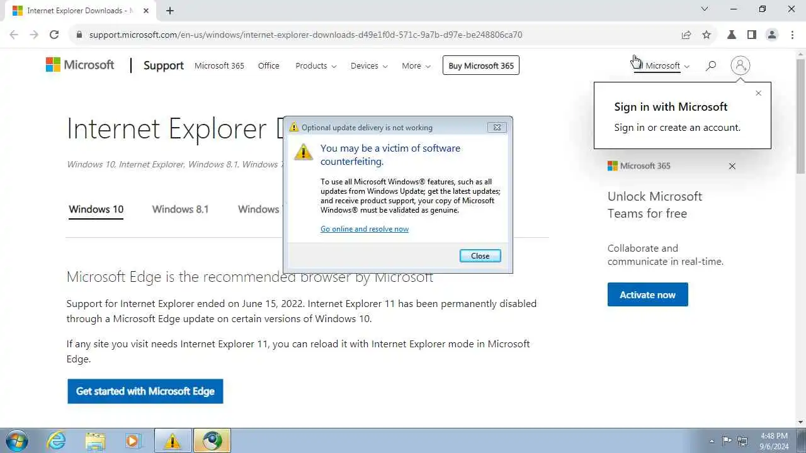Screen dimensions: 806x453
Task: Click the Action Center flag icon
Action: click(x=727, y=441)
